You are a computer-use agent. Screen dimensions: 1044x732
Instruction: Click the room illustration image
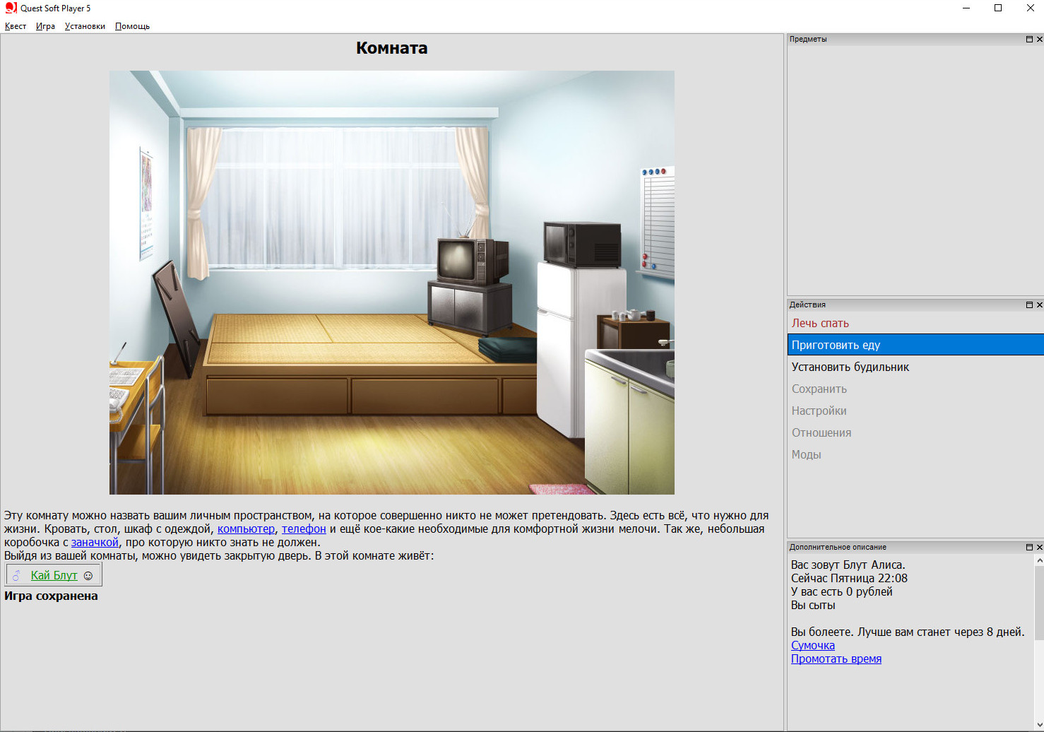click(x=392, y=283)
